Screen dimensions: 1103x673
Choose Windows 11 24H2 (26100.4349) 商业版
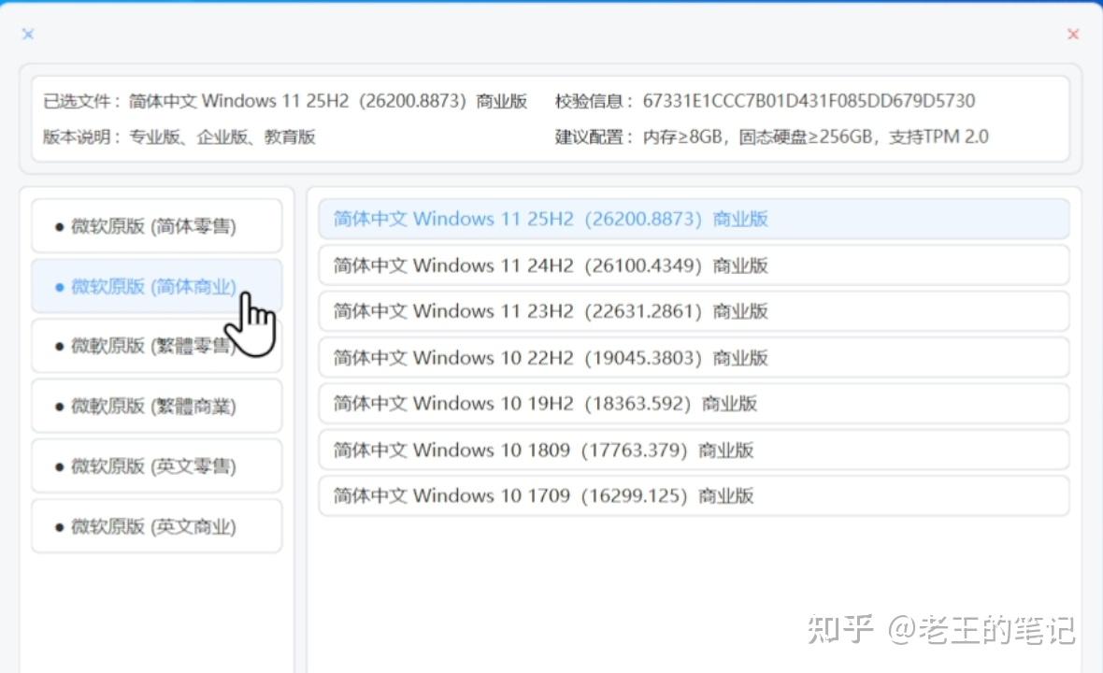pos(694,265)
